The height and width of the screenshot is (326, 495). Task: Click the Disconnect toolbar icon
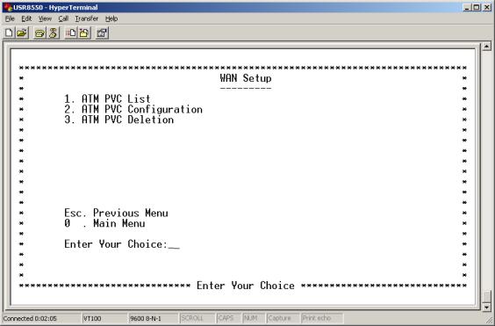pos(53,33)
